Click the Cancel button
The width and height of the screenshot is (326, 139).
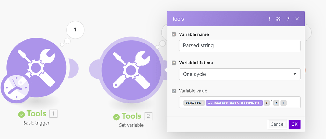coord(277,124)
